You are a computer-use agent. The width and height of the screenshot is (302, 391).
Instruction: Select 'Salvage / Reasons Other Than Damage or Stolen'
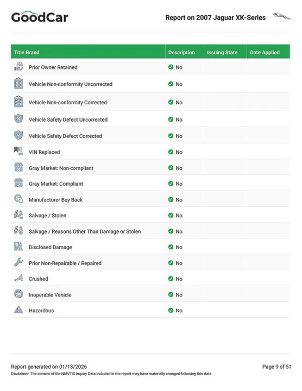[x=85, y=231]
